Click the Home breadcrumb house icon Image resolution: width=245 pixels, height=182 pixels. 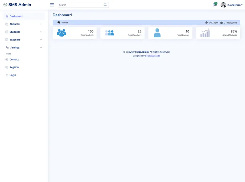(x=59, y=22)
